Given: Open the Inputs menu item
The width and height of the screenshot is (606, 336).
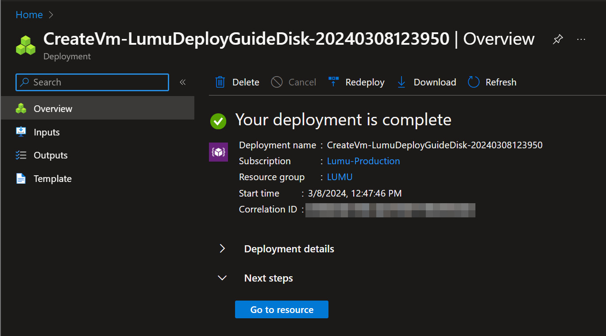Looking at the screenshot, I should pyautogui.click(x=46, y=132).
